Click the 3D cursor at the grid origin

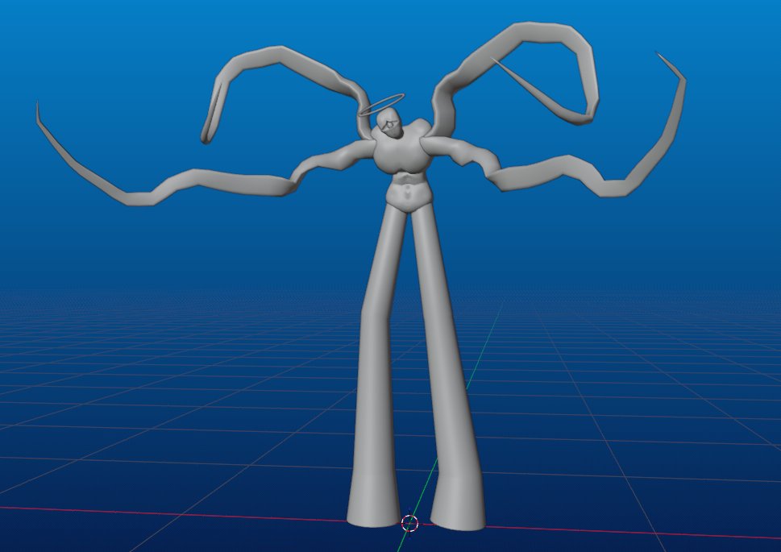coord(409,523)
